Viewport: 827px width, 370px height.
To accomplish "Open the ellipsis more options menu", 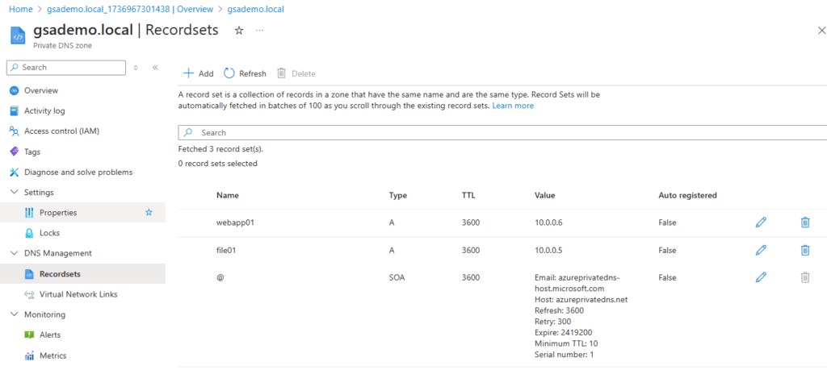I will (x=259, y=30).
